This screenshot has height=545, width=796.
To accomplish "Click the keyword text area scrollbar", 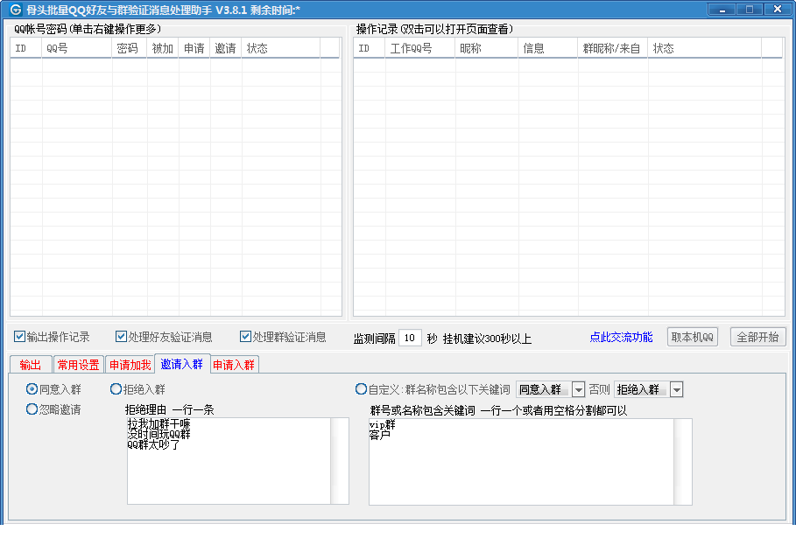I will 683,462.
